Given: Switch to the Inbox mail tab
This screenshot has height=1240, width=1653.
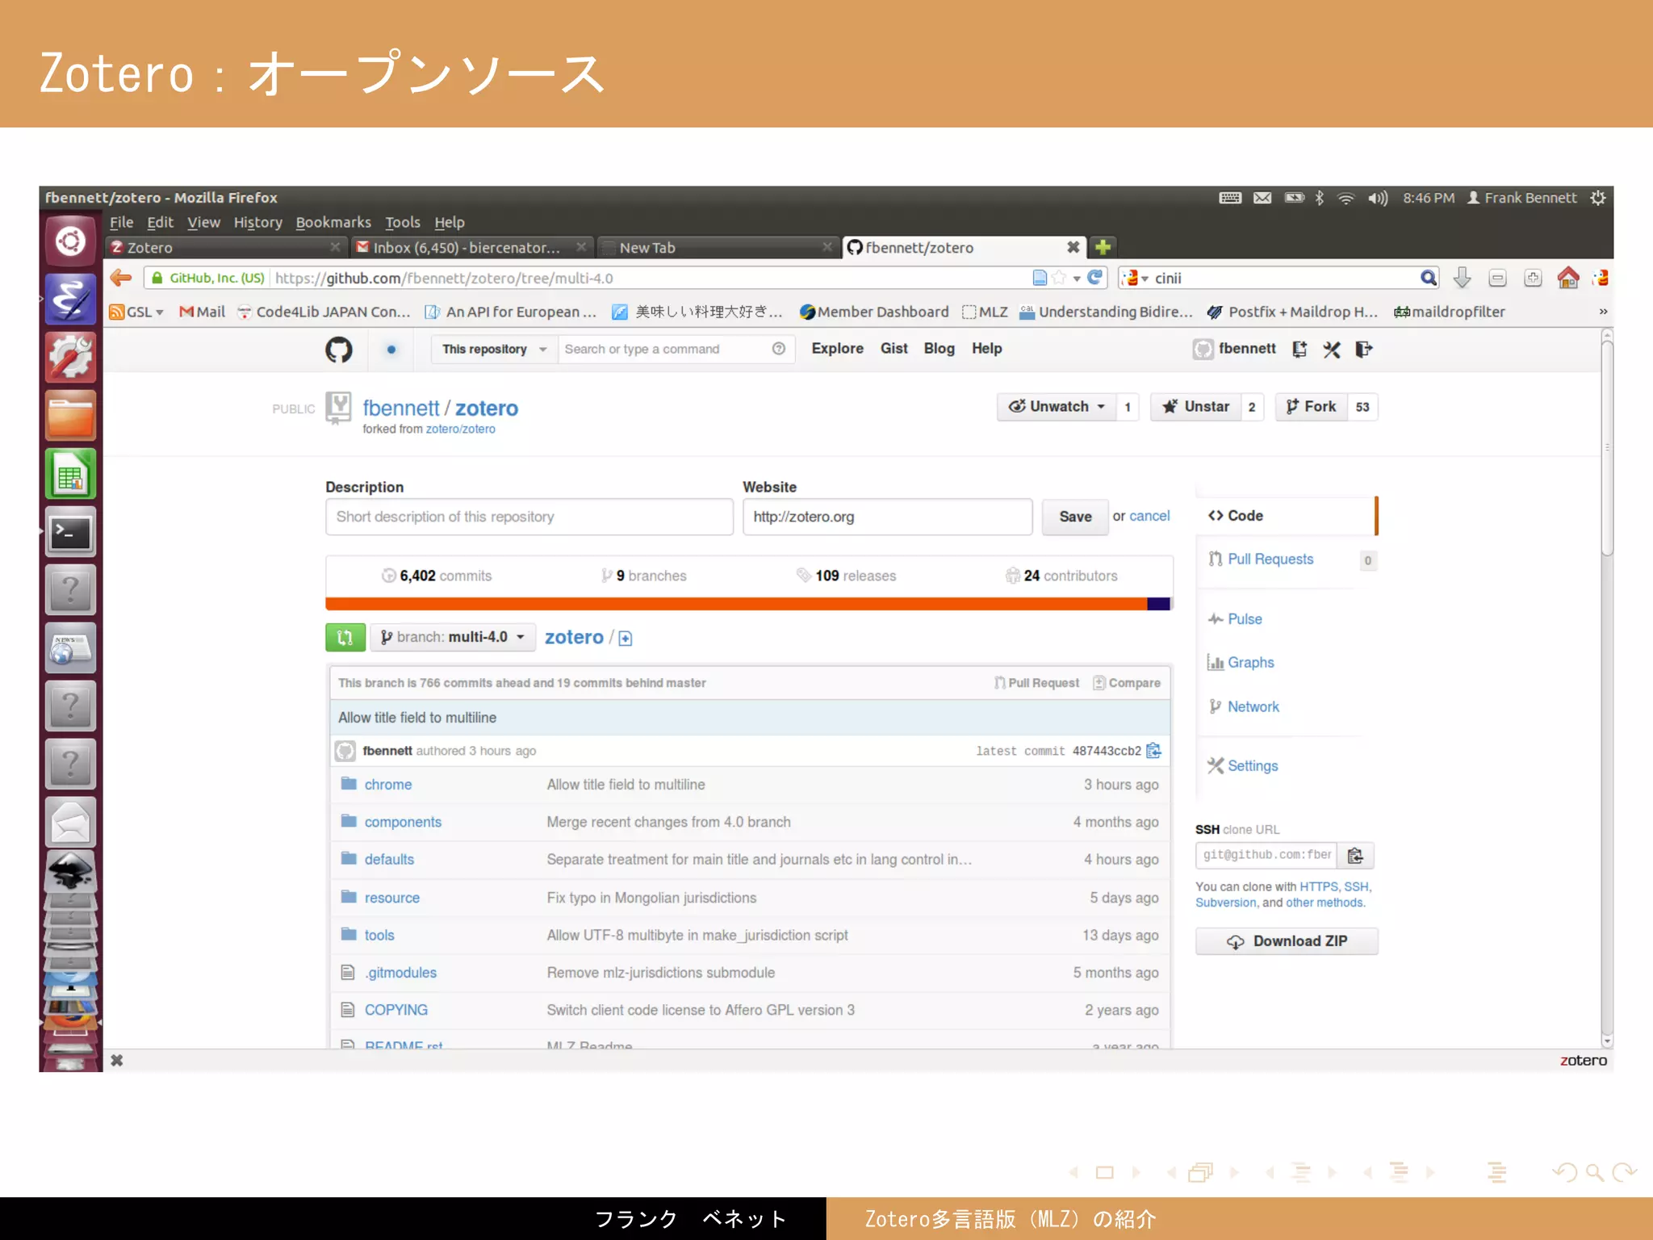Looking at the screenshot, I should [x=472, y=248].
